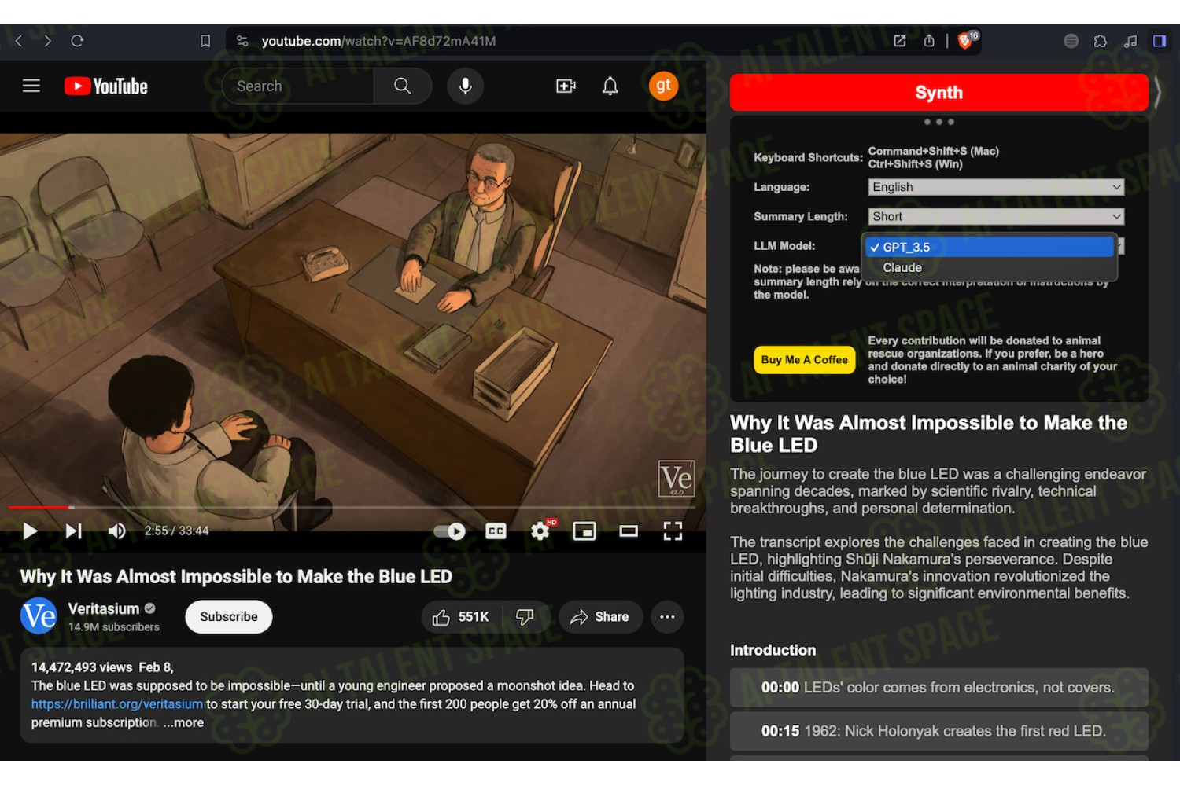Click the Introduction section heading
Image resolution: width=1180 pixels, height=786 pixels.
point(773,650)
